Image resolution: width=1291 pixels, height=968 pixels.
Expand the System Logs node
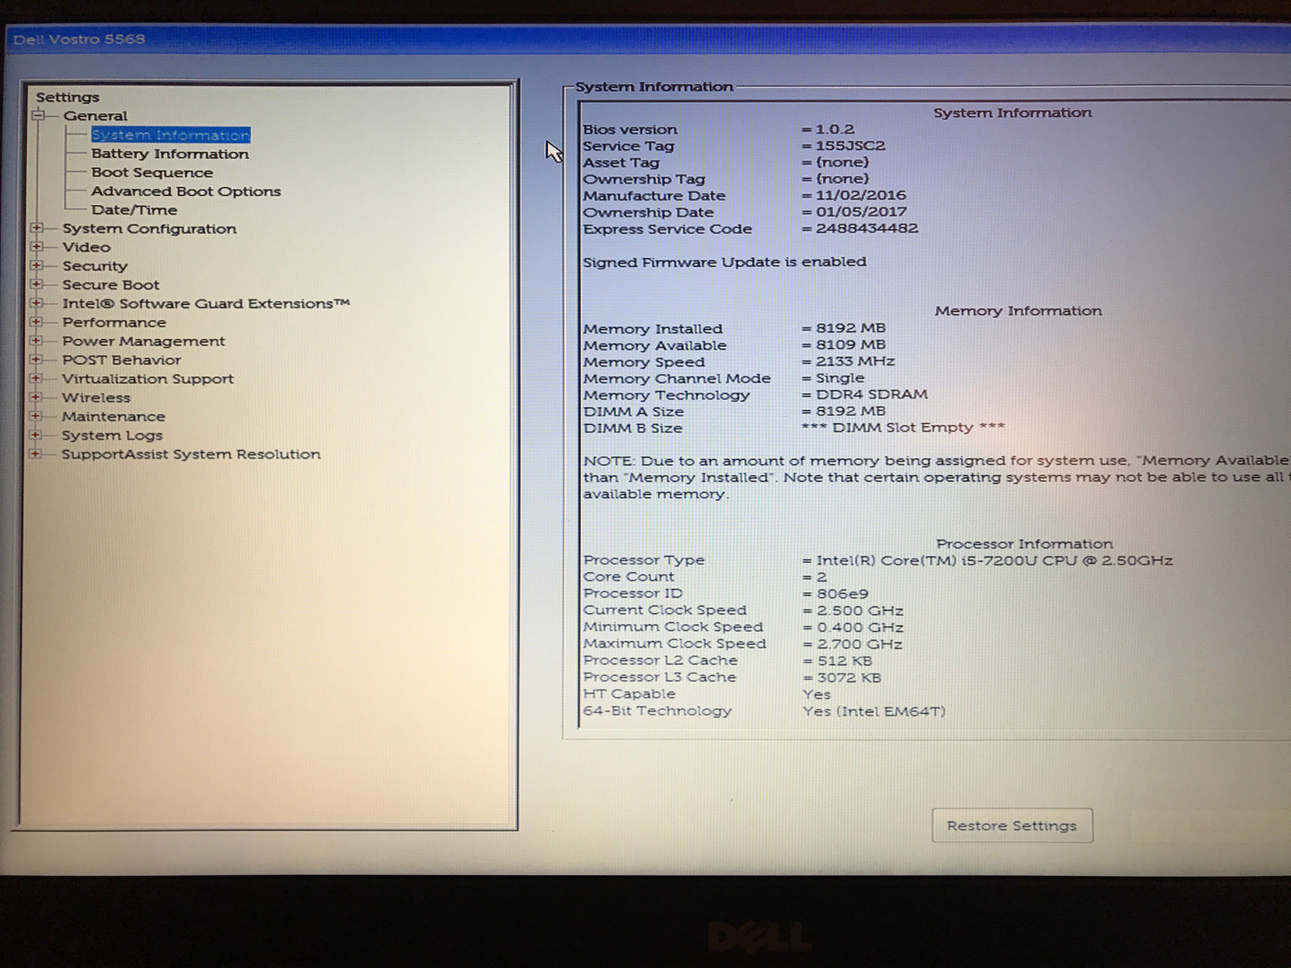coord(36,435)
